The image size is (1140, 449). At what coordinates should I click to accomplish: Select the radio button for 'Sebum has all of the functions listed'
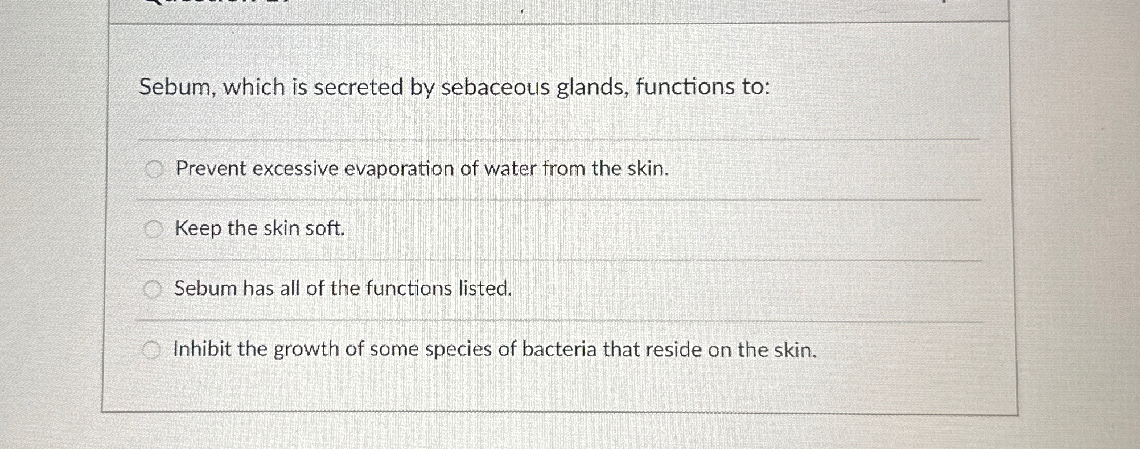tap(154, 289)
